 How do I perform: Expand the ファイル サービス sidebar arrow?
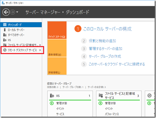pyautogui.click(x=40, y=45)
